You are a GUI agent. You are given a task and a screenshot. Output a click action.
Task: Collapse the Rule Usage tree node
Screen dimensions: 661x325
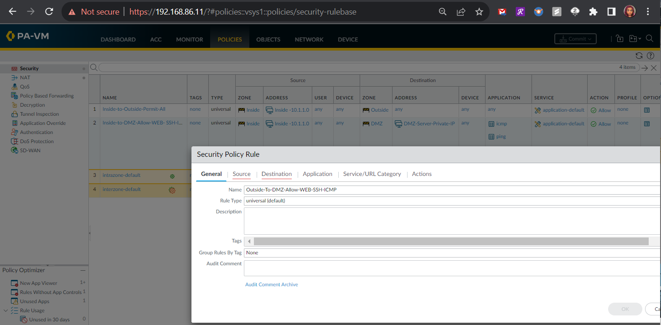tap(5, 310)
